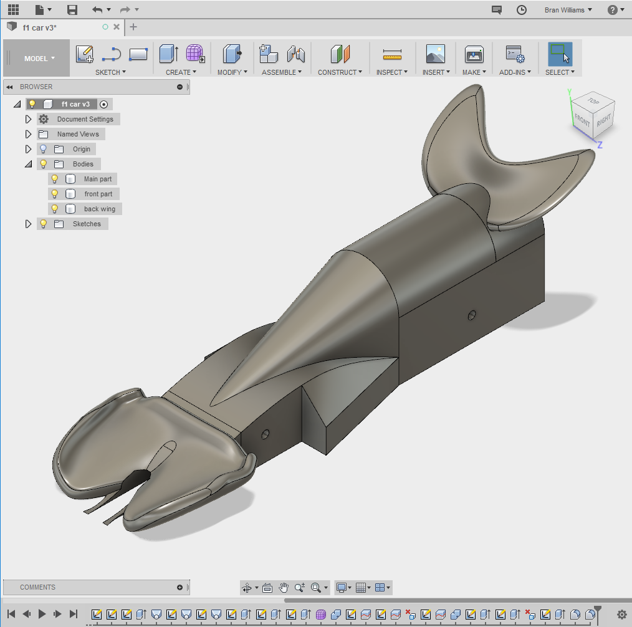
Task: Open the Grid and Snaps dropdown
Action: pyautogui.click(x=363, y=588)
